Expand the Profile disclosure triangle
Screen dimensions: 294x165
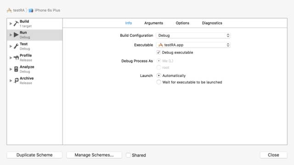click(11, 58)
